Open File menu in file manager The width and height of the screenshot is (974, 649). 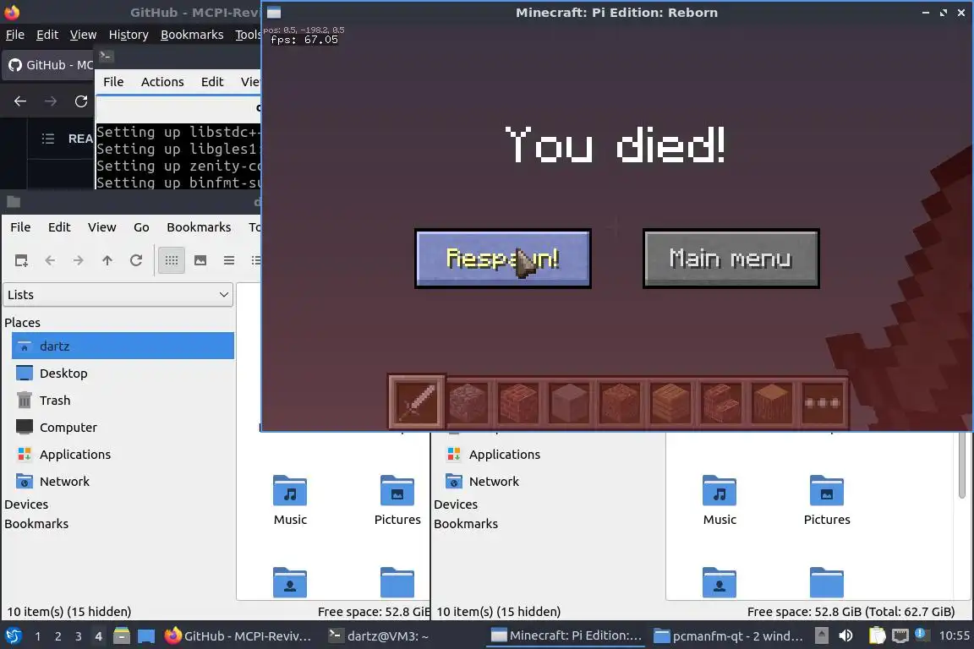20,226
